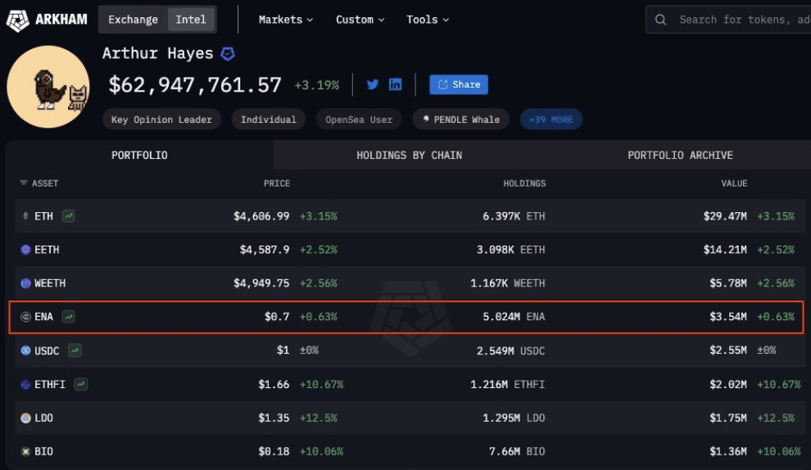Click the WEETH token logo
The width and height of the screenshot is (811, 470).
click(25, 283)
